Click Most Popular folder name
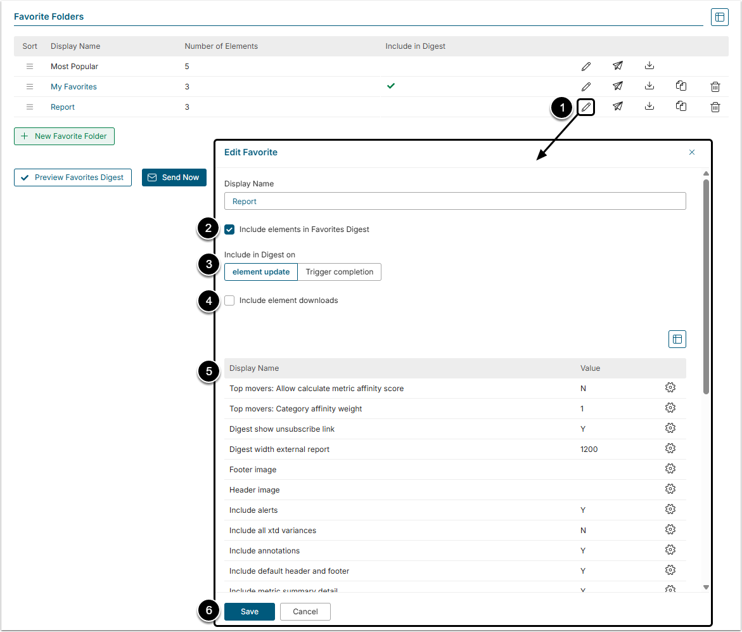Image resolution: width=742 pixels, height=632 pixels. click(x=74, y=67)
